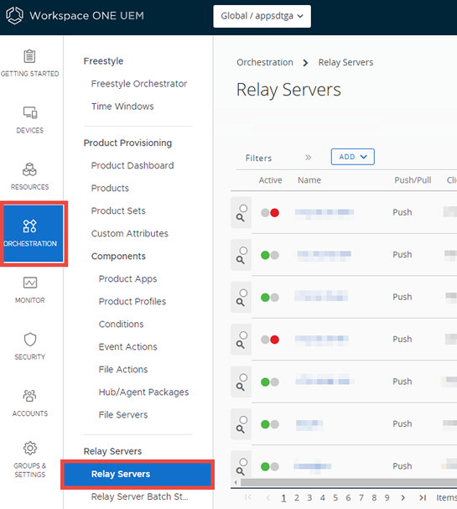Click the Filters label
Image resolution: width=457 pixels, height=509 pixels.
258,158
